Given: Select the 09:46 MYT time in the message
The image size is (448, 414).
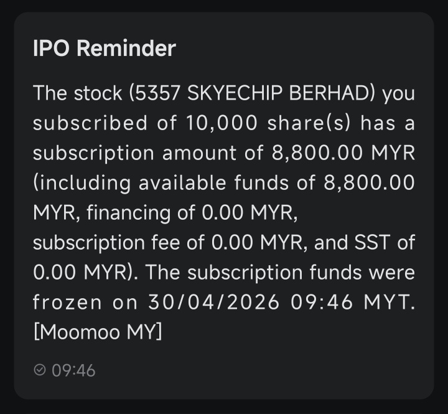Looking at the screenshot, I should pyautogui.click(x=352, y=302).
